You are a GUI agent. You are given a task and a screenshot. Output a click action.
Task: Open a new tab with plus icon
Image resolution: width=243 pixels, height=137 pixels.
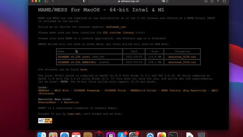(x=218, y=1)
